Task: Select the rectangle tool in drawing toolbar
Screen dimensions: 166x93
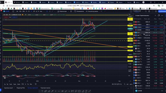Action: (79, 91)
